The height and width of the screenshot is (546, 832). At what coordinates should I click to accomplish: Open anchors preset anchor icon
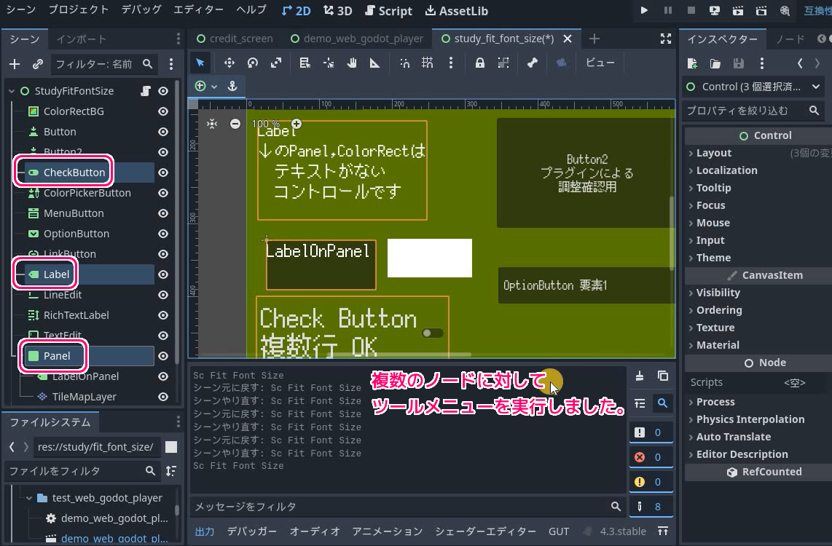pos(232,86)
